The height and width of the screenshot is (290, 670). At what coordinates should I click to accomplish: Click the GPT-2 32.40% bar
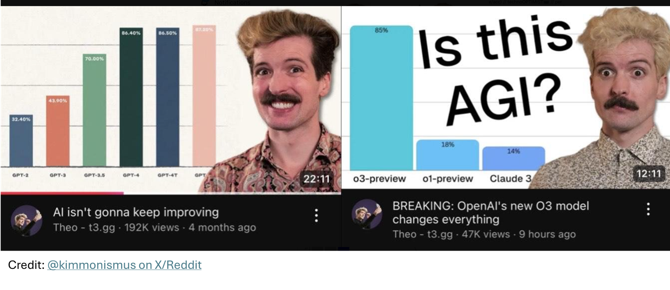[21, 141]
